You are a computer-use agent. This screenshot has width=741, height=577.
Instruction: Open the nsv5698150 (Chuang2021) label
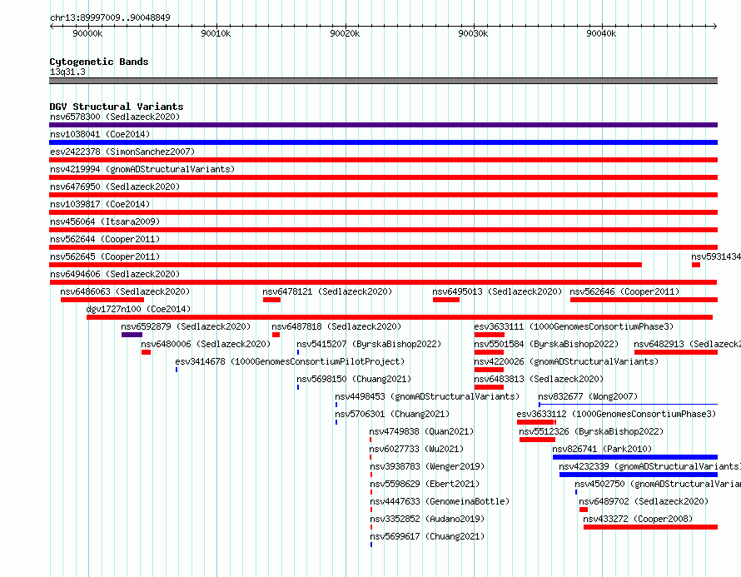pyautogui.click(x=354, y=379)
